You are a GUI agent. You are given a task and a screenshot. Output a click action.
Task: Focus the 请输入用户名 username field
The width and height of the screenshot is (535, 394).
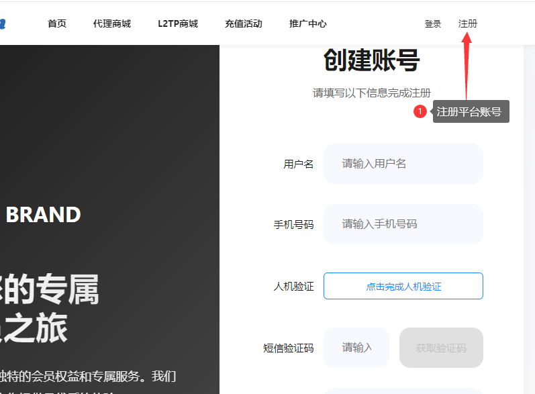coord(403,164)
